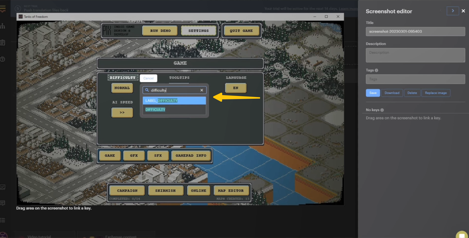Click SKIRMISH button in the screenshot
469x238 pixels.
165,190
